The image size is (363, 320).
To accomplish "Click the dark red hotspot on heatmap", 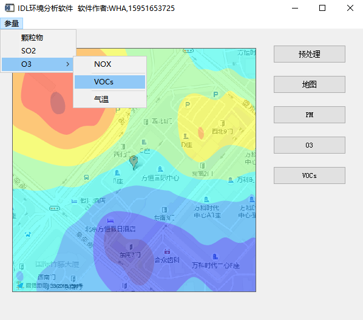I will (58, 103).
